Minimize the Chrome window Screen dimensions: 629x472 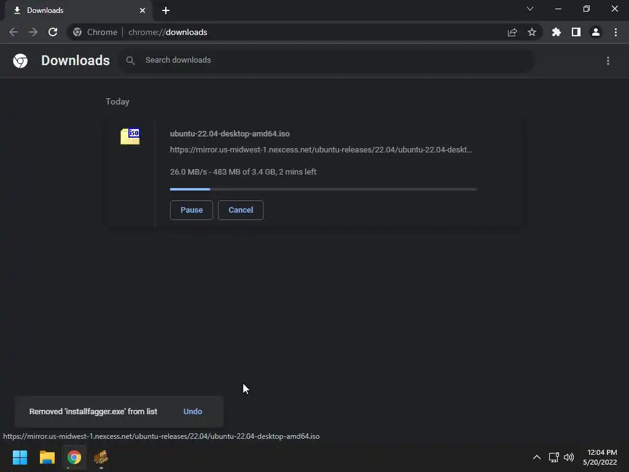tap(558, 9)
